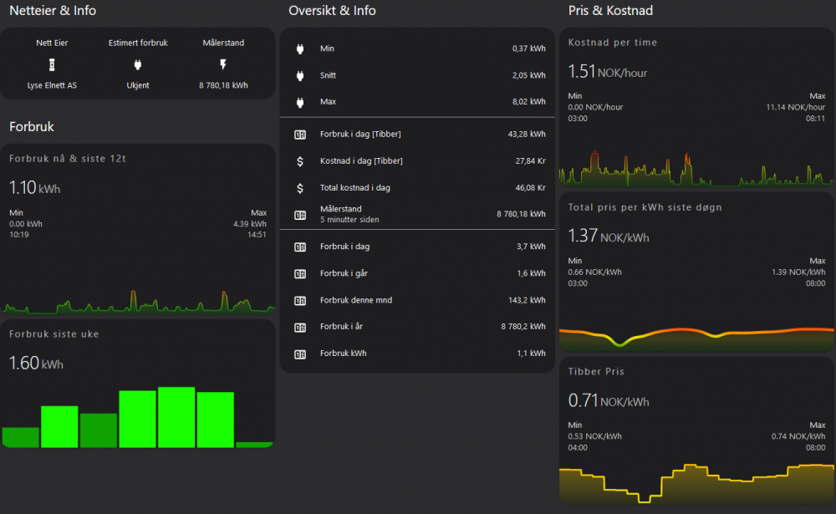Click the Målerstand row showing 5 minutter siden
Image resolution: width=836 pixels, height=514 pixels.
(x=418, y=215)
